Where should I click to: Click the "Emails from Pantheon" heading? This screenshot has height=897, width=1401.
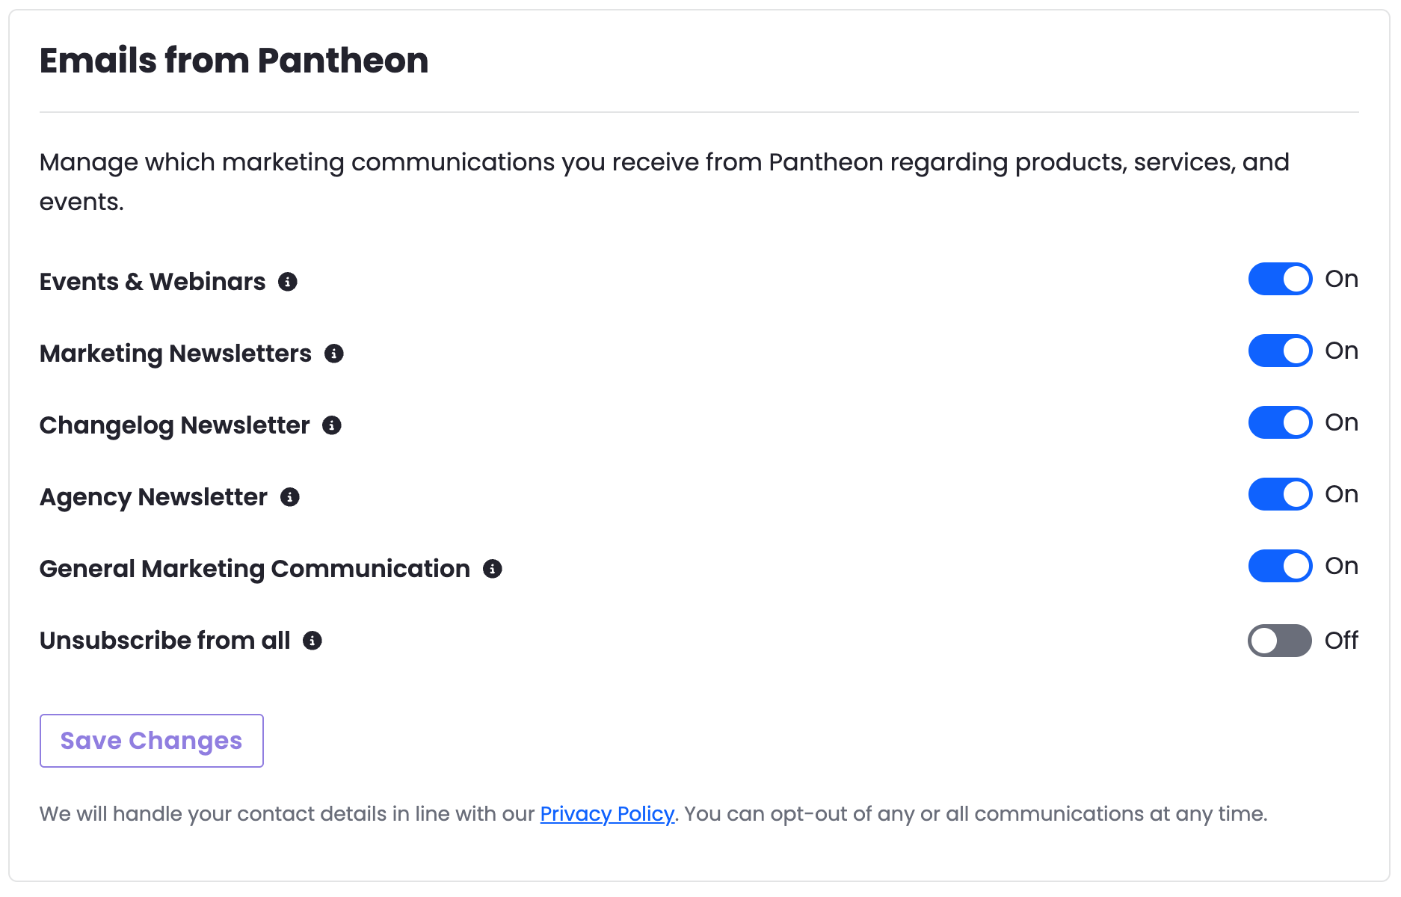(234, 61)
